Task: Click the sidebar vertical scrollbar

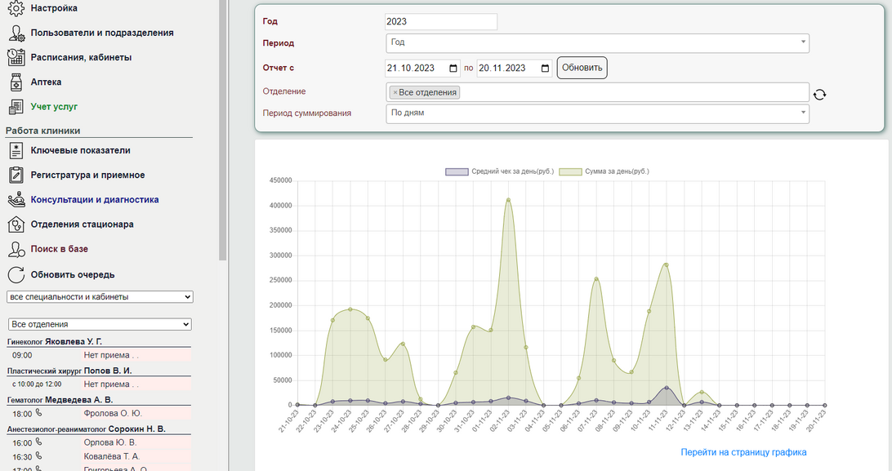Action: click(223, 130)
